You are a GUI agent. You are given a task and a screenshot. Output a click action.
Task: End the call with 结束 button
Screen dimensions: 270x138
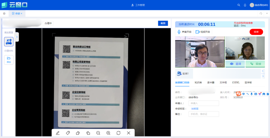coord(256,32)
